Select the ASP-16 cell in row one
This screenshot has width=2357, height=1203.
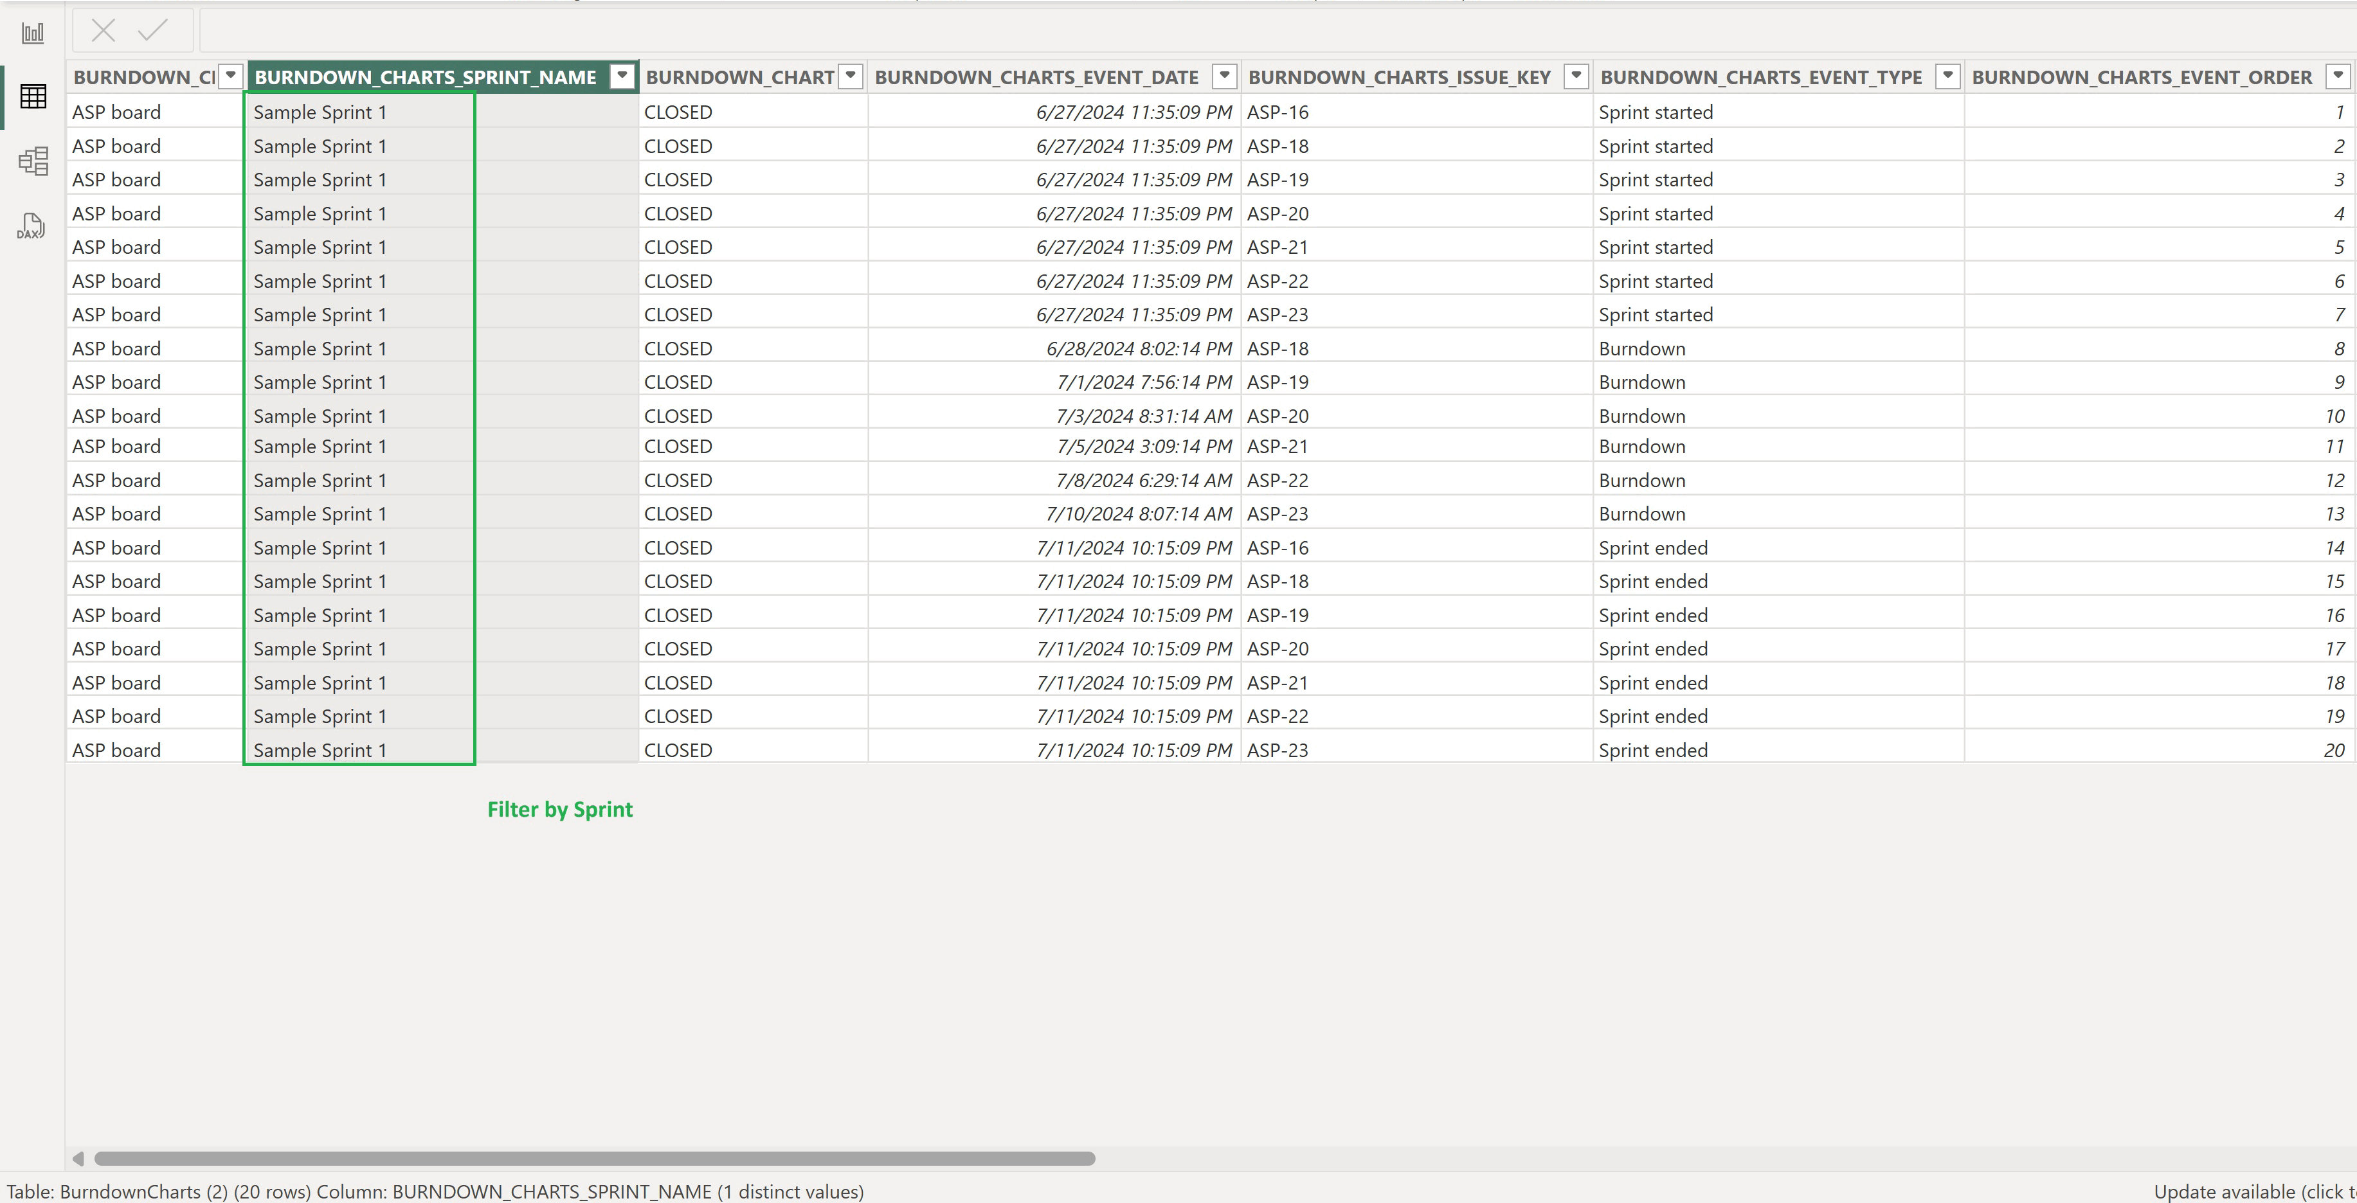tap(1278, 111)
